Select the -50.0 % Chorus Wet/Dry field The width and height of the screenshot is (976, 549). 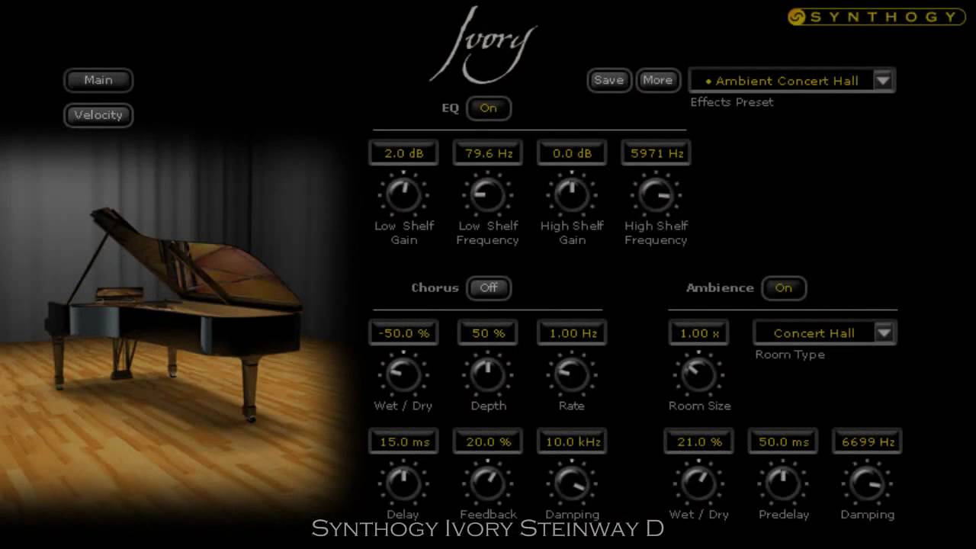coord(403,332)
